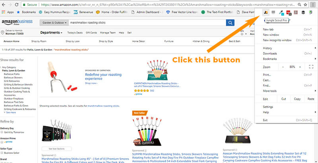Click zoom minus button in Chrome menu
Image resolution: width=318 pixels, height=163 pixels.
tap(283, 67)
